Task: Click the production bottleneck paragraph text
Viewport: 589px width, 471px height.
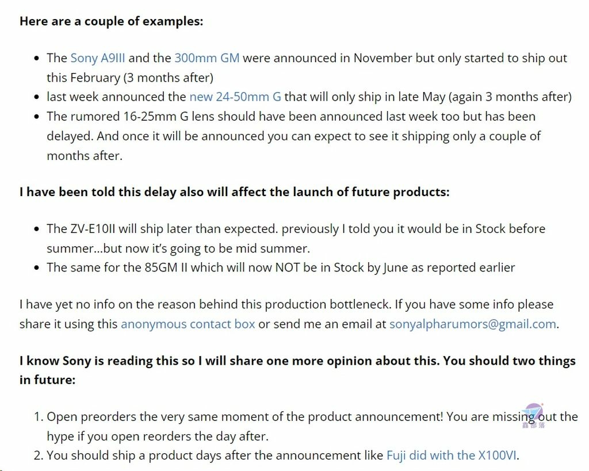Action: (289, 315)
